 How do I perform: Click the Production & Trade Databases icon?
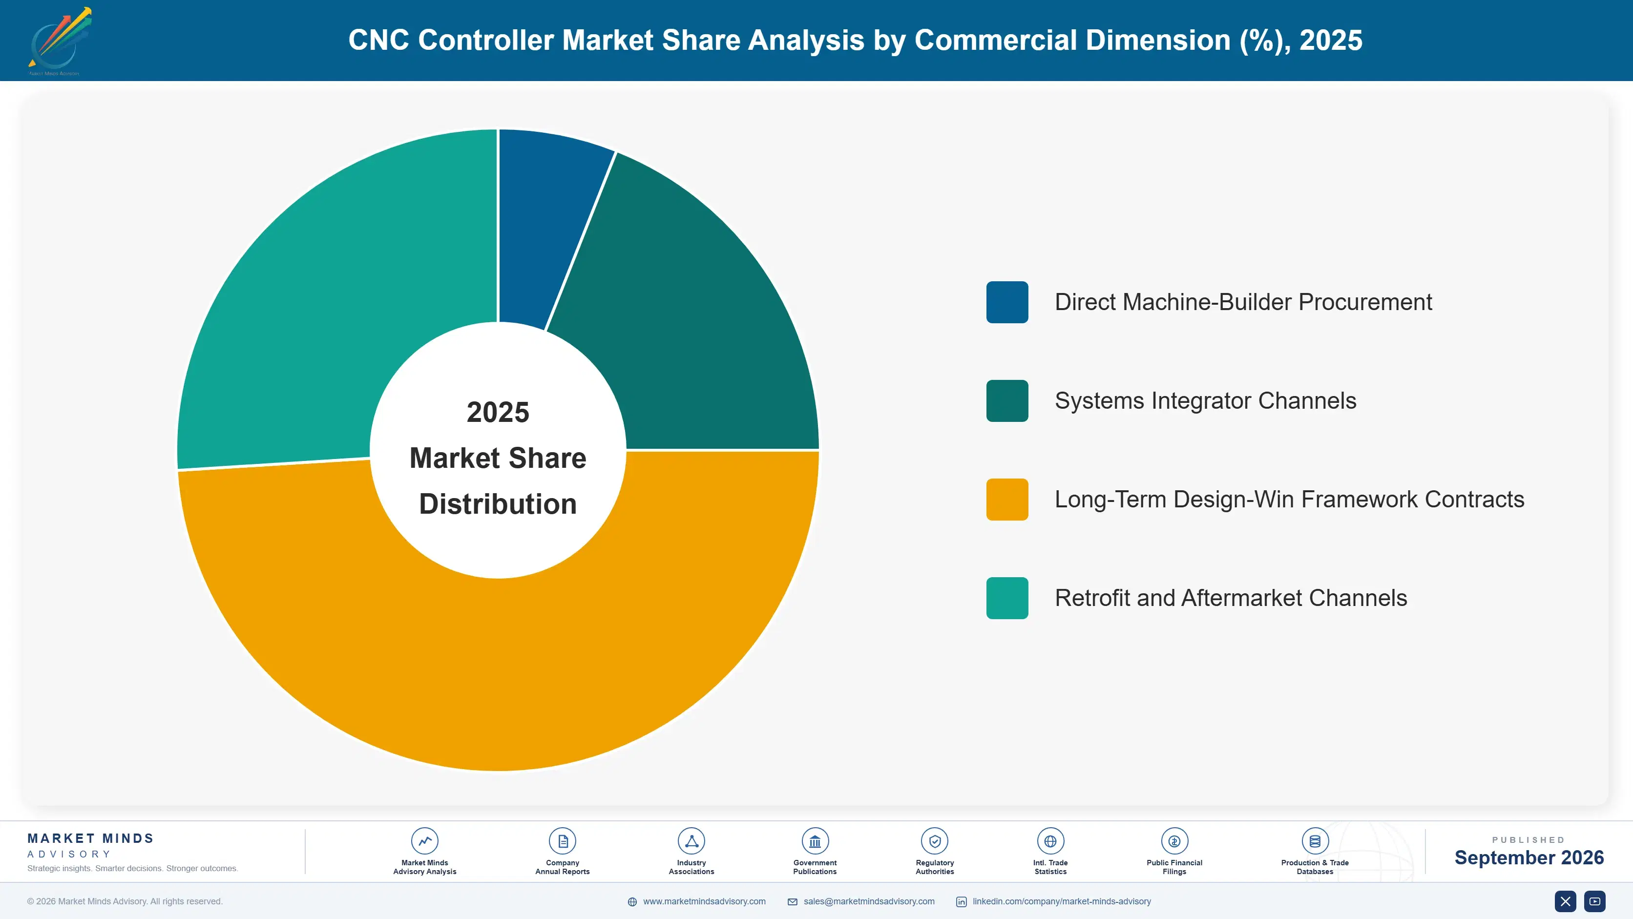(1315, 841)
